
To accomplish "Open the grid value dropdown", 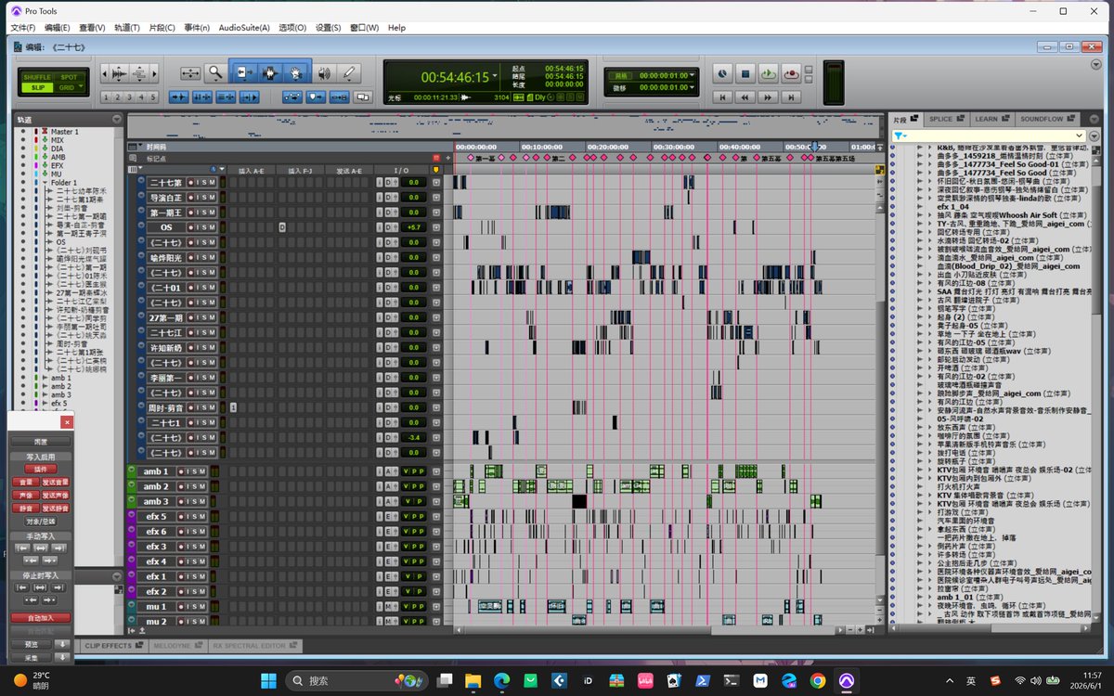I will [x=693, y=75].
